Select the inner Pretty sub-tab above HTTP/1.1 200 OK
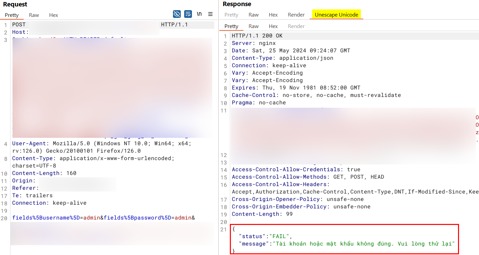Image resolution: width=479 pixels, height=255 pixels. (x=232, y=26)
